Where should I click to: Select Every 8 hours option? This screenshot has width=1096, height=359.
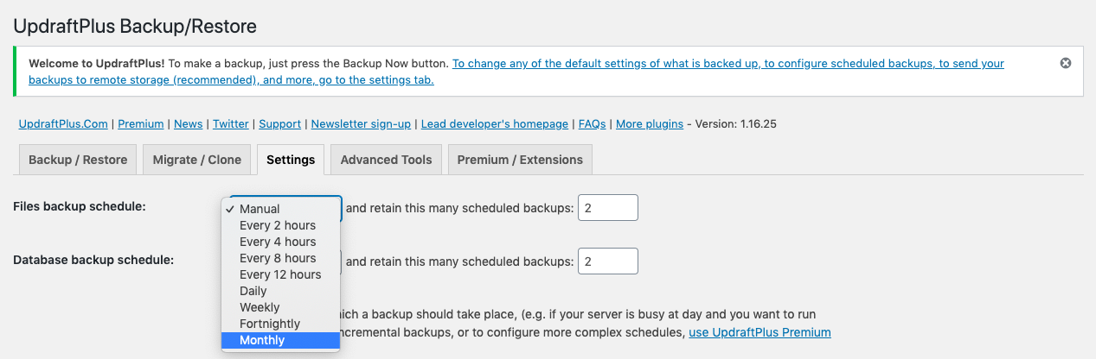click(278, 258)
